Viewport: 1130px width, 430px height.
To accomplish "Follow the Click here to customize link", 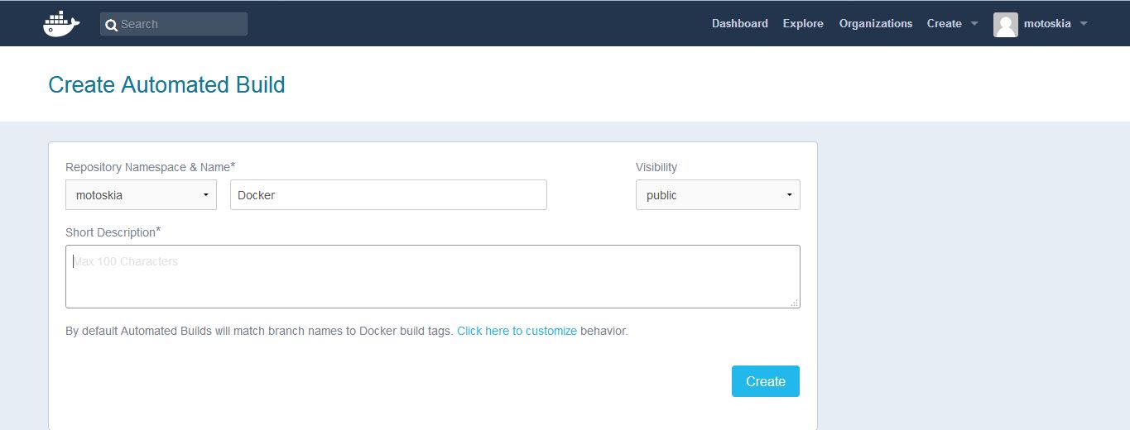I will [517, 331].
